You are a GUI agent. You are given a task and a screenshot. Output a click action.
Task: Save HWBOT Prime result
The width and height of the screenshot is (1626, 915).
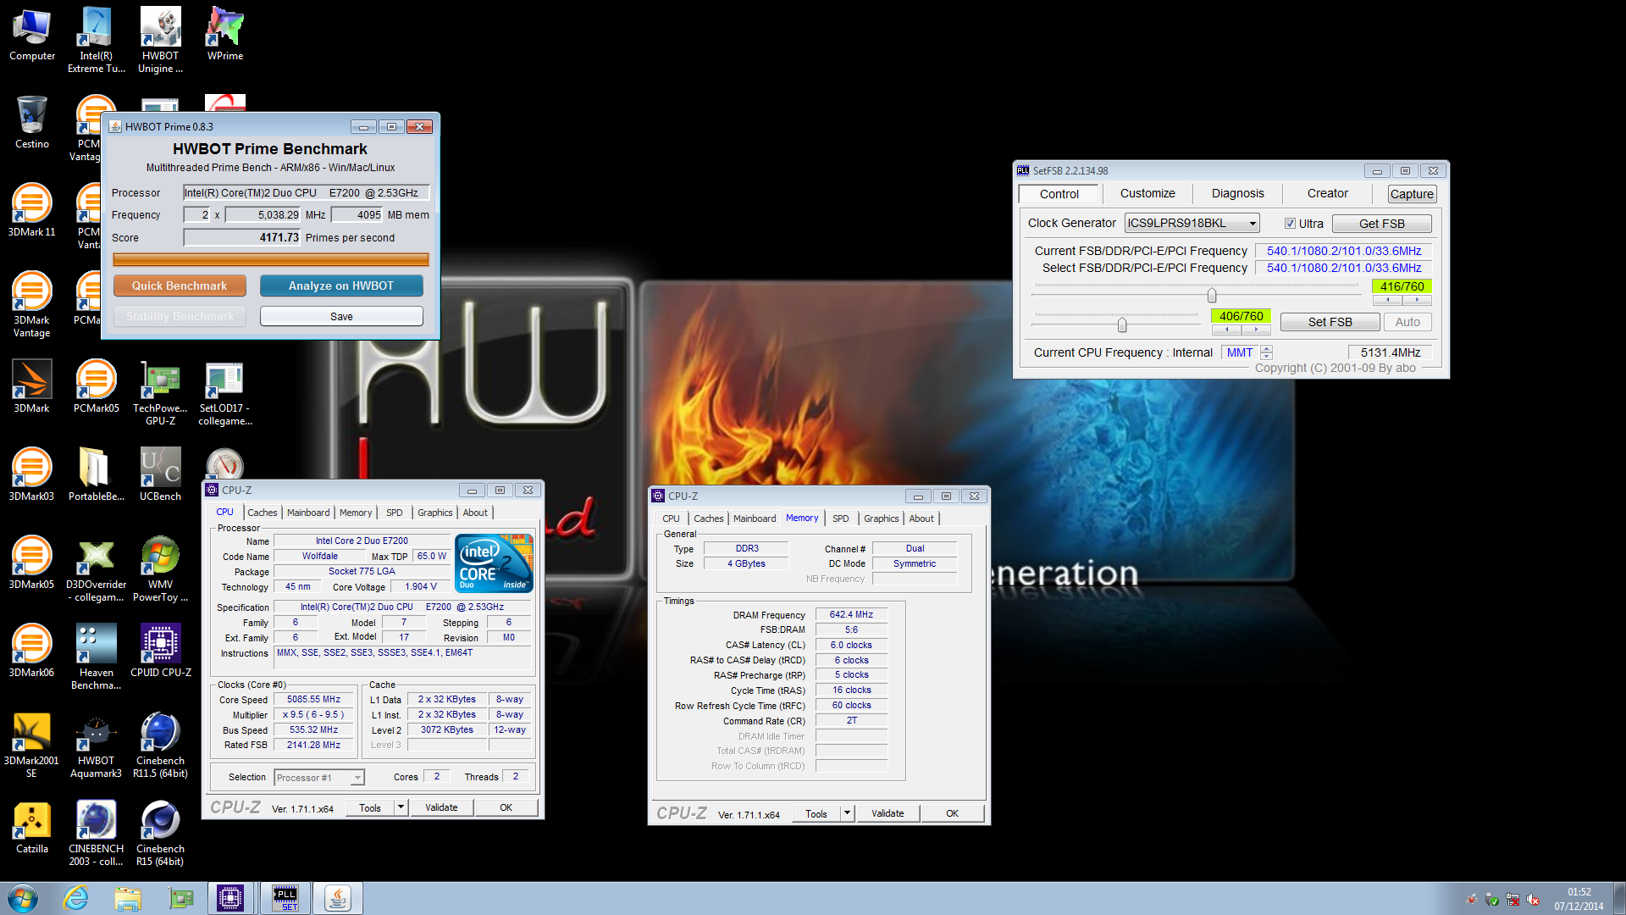[x=341, y=316]
